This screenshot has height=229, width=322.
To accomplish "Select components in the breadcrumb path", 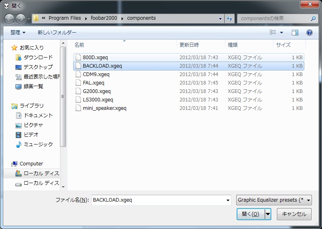I will click(141, 18).
